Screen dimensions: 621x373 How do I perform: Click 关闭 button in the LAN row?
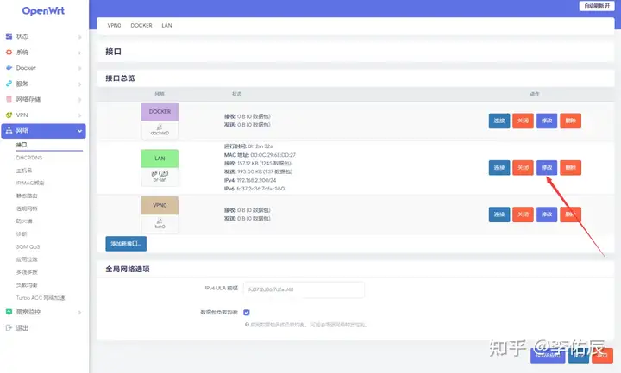[x=523, y=168]
